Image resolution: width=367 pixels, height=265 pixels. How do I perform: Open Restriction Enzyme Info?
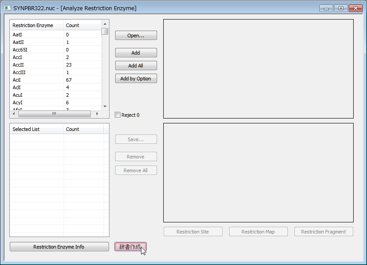(x=59, y=247)
